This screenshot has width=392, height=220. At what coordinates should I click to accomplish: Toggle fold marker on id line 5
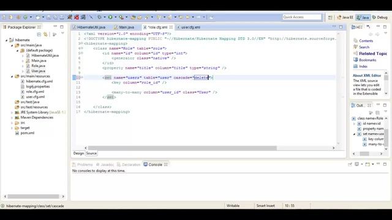(82, 53)
